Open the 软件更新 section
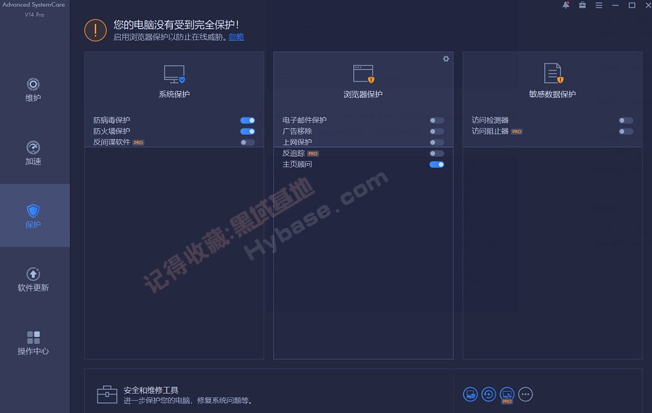Image resolution: width=652 pixels, height=413 pixels. (x=33, y=279)
